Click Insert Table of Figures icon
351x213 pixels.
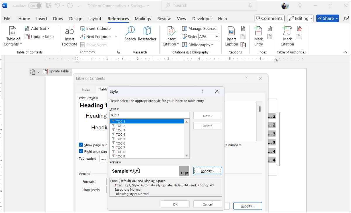point(243,28)
